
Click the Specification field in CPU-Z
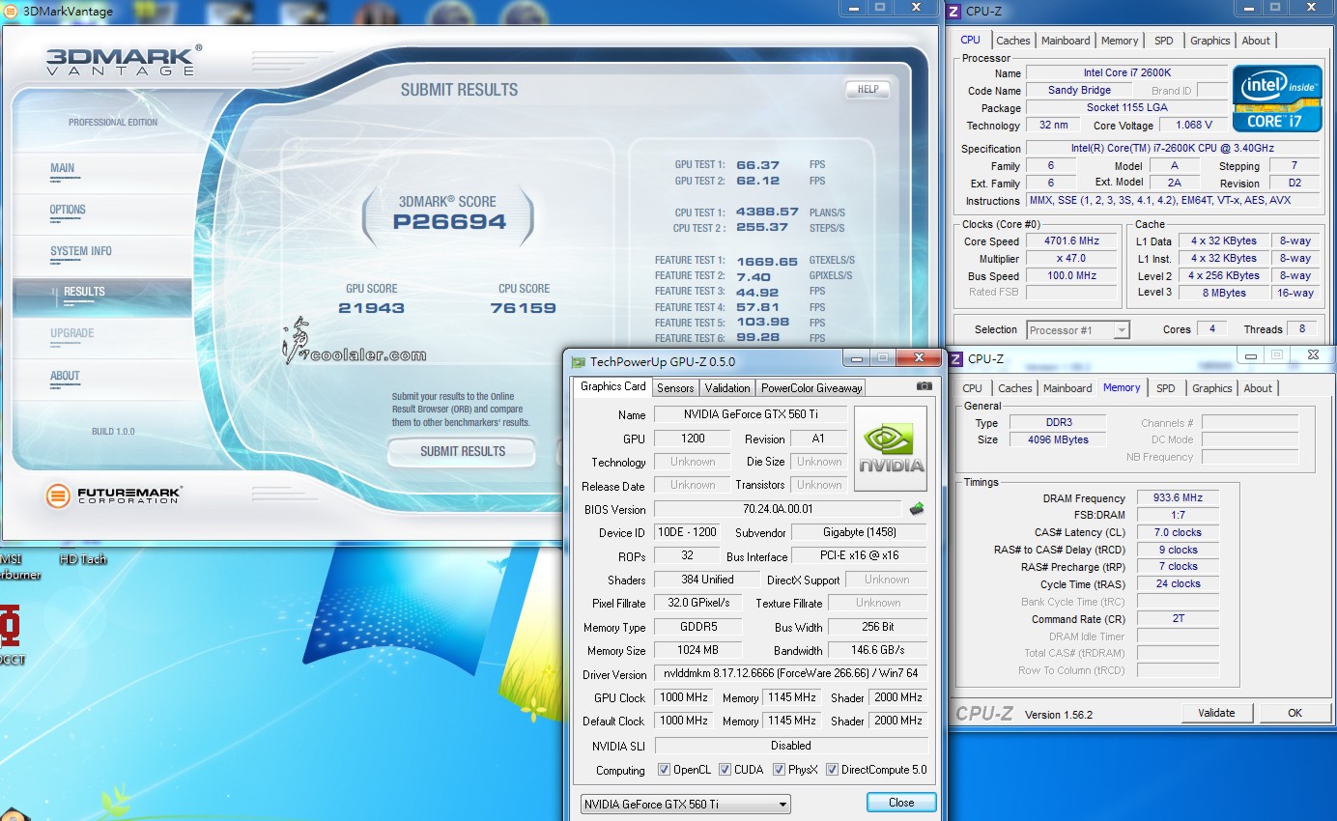(x=1172, y=148)
